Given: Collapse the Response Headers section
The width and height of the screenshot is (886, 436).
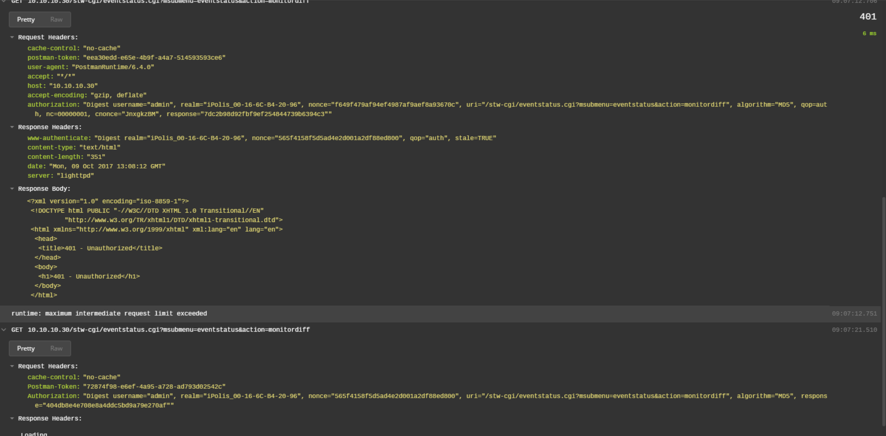Looking at the screenshot, I should [13, 127].
